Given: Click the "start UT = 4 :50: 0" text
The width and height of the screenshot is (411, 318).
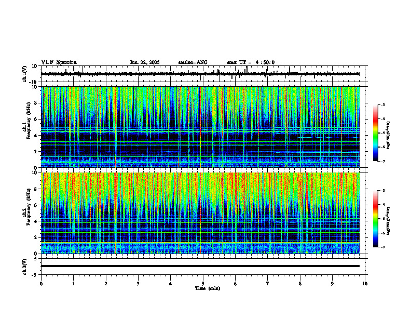Looking at the screenshot, I should 251,62.
